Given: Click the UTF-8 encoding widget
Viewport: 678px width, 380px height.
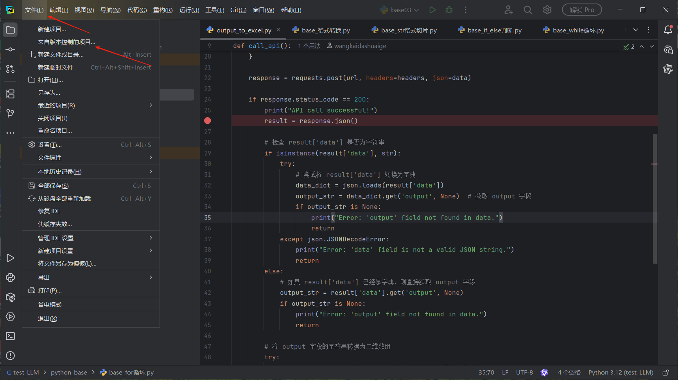Looking at the screenshot, I should (x=524, y=373).
